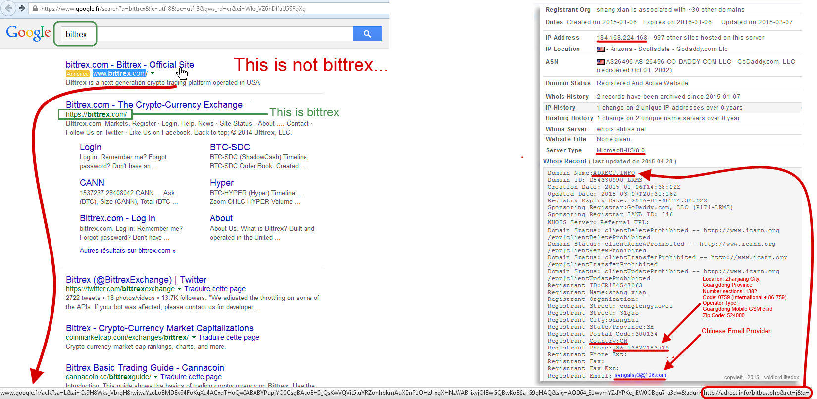The height and width of the screenshot is (399, 817).
Task: Click the blue Google search magnifier button
Action: pos(367,34)
